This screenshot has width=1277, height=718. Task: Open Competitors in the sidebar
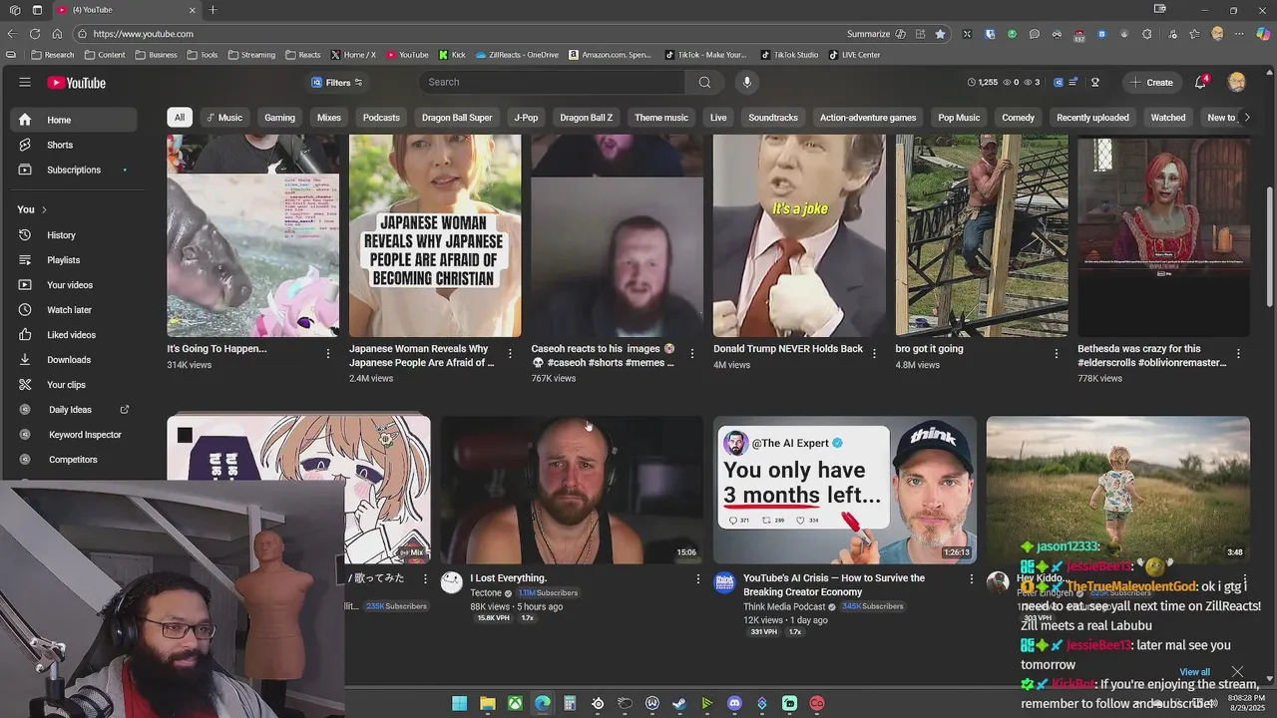tap(74, 460)
